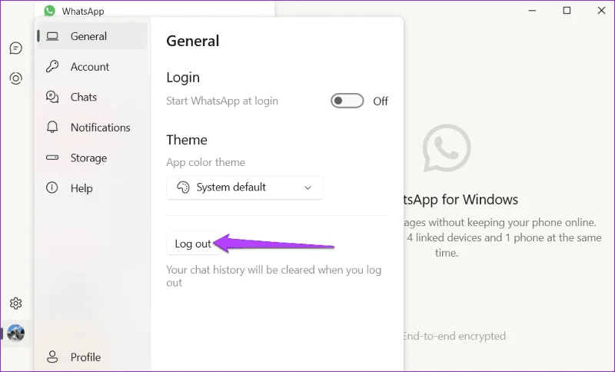Click the settings gear icon

[x=15, y=304]
